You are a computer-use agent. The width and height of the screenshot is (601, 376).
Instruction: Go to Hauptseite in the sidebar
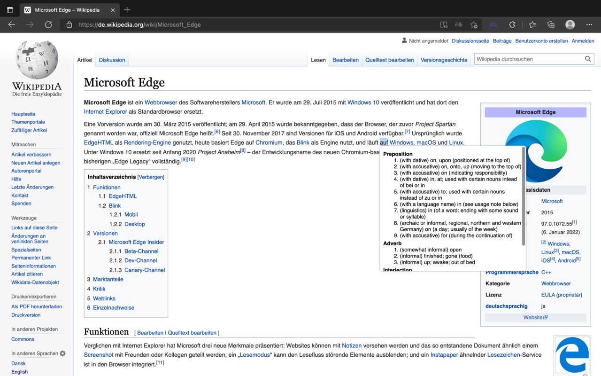click(x=23, y=114)
